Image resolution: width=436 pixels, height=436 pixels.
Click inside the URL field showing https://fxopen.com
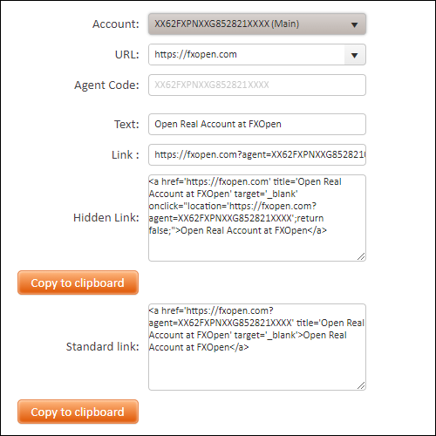247,55
